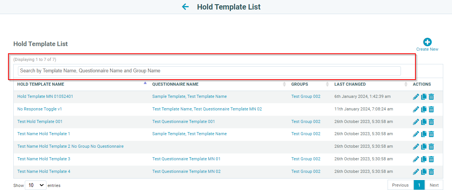This screenshot has width=452, height=190.
Task: Click the Create New label
Action: pos(427,49)
